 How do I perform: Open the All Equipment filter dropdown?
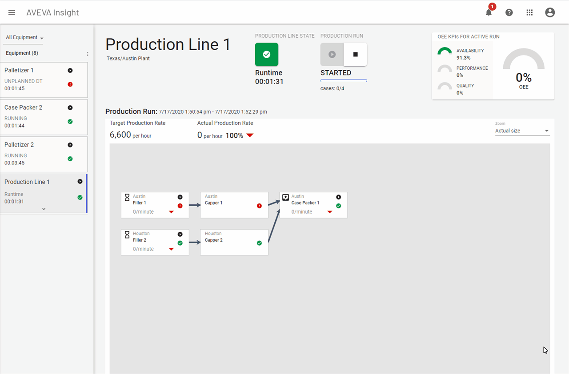(24, 38)
